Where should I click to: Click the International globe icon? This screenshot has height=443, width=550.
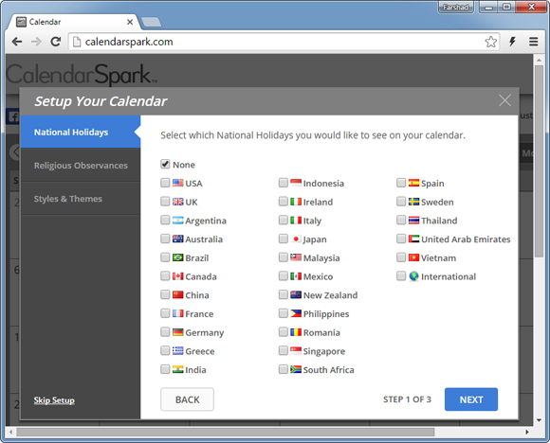(x=413, y=276)
